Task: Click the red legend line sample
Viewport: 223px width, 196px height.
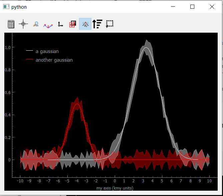Action: click(29, 59)
